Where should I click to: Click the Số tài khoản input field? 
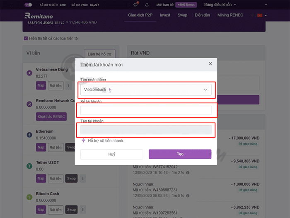coord(146,110)
